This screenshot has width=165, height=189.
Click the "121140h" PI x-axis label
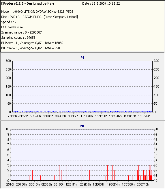(87, 116)
